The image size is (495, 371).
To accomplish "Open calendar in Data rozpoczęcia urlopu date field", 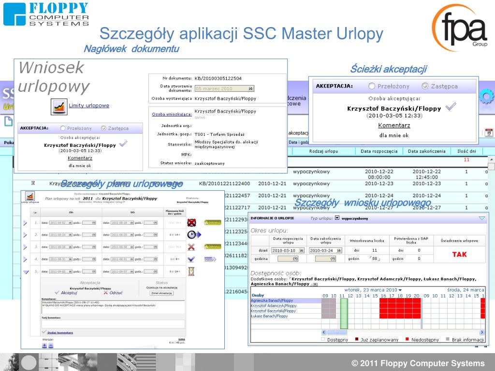I will click(302, 251).
